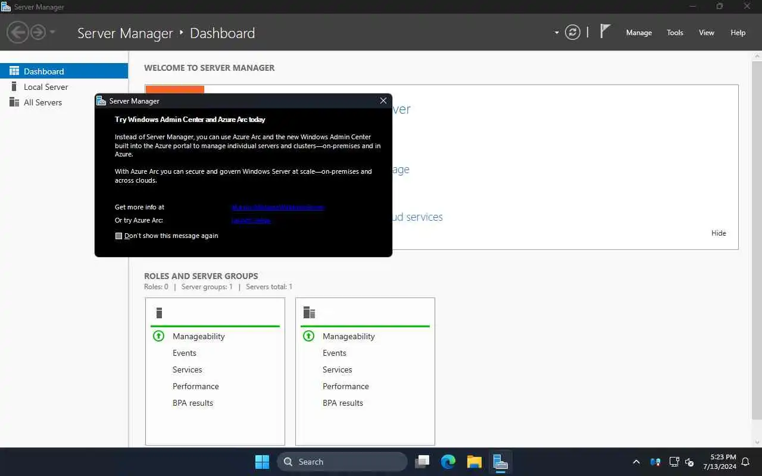Click the green Manageability status icon in the second tile

(x=308, y=336)
